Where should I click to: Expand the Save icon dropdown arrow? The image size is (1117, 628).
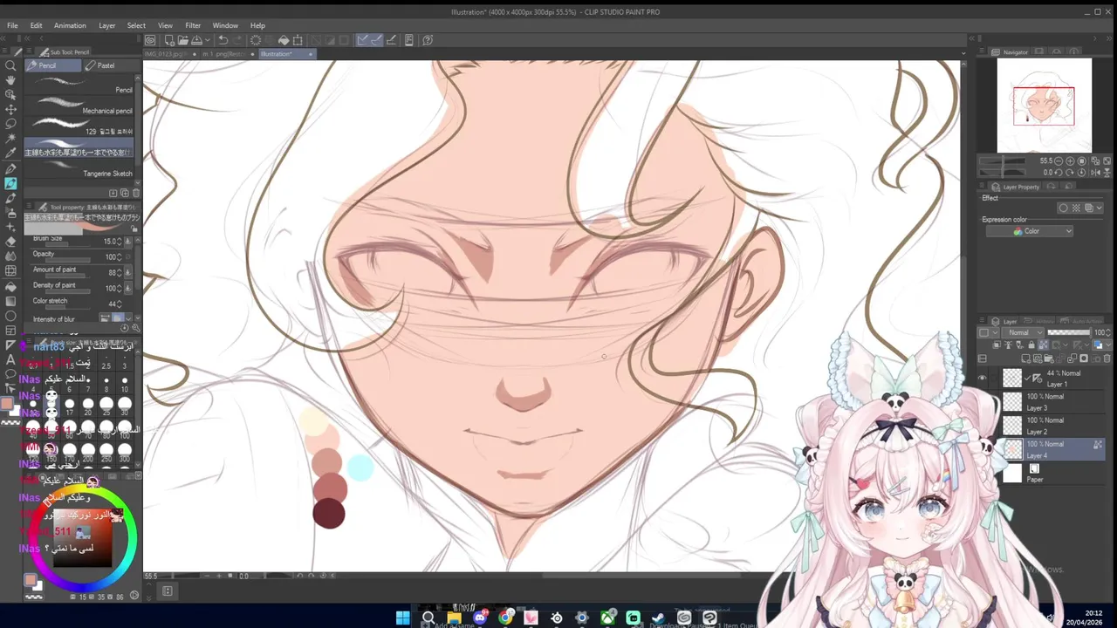(208, 40)
